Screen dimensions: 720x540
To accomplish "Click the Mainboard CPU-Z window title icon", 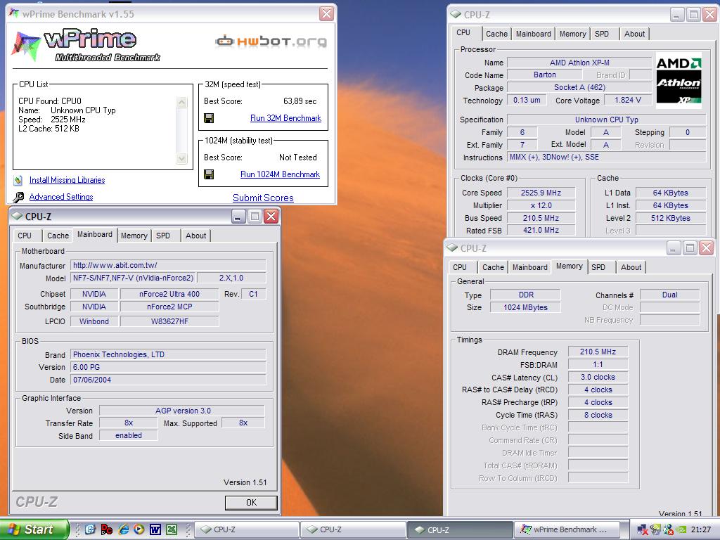I will click(x=17, y=216).
